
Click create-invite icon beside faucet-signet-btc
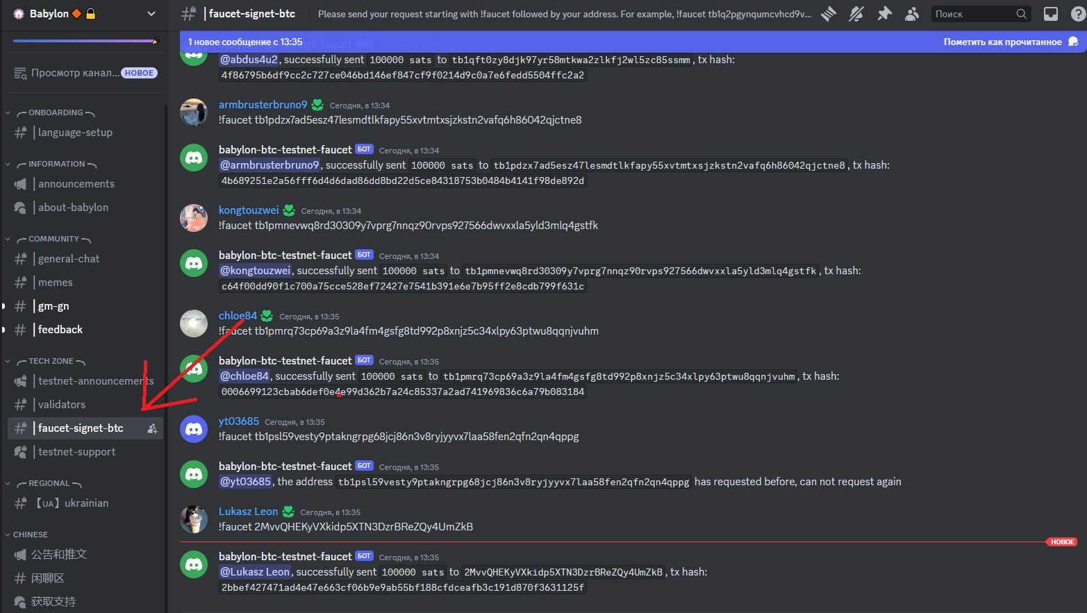tap(152, 428)
